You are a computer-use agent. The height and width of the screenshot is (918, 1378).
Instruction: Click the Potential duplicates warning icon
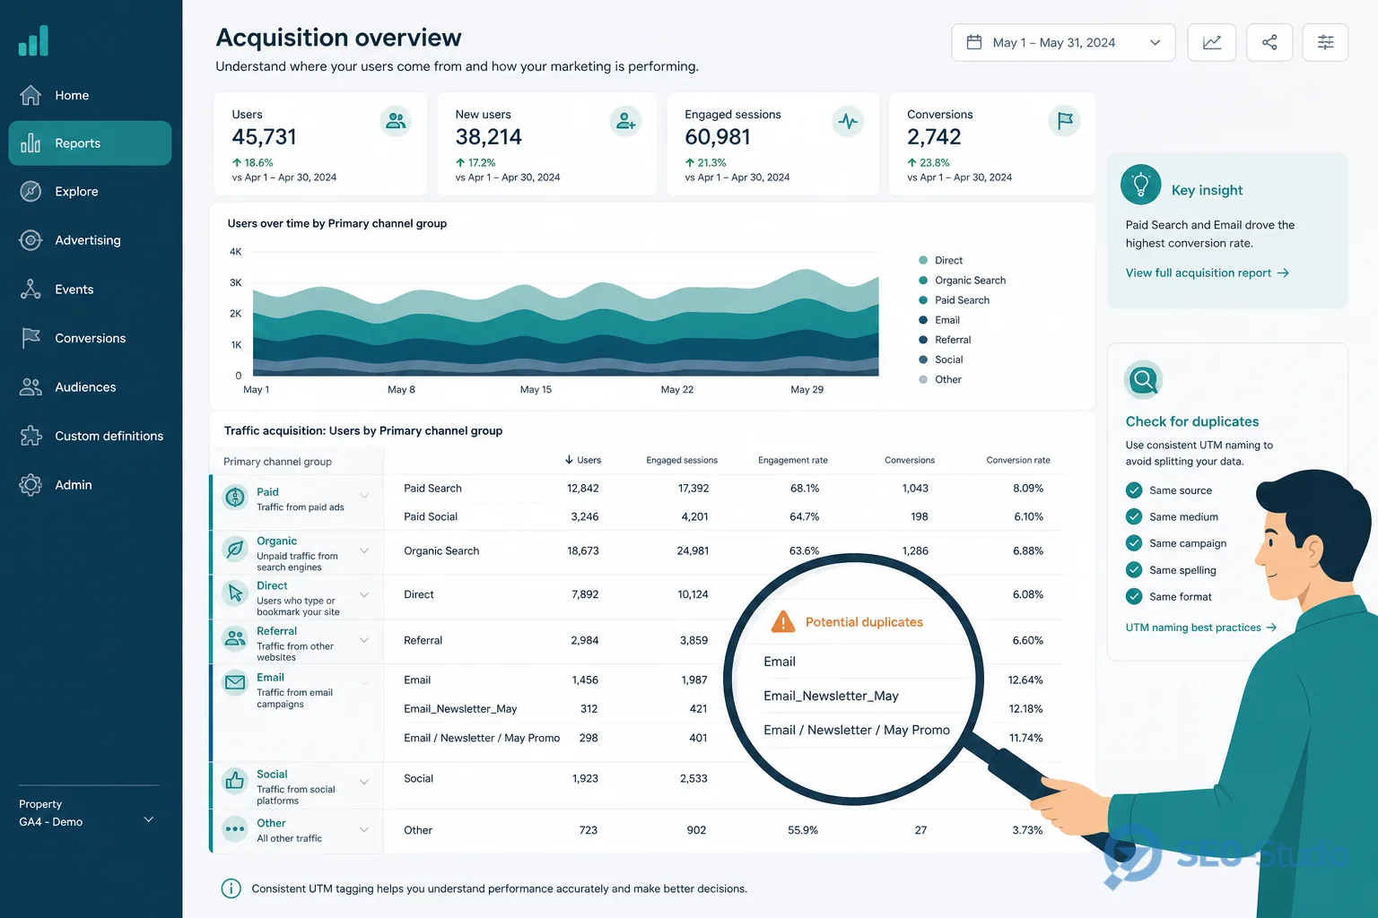783,621
